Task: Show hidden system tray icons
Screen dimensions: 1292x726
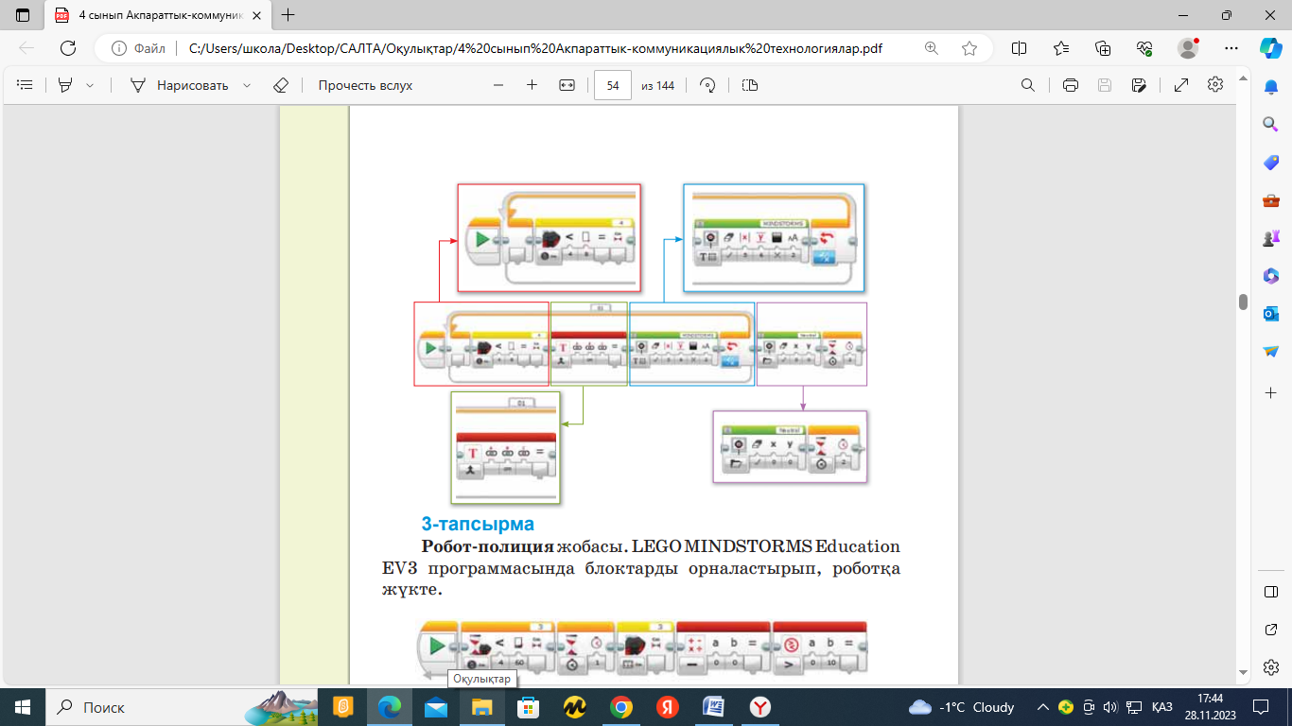Action: (1043, 706)
